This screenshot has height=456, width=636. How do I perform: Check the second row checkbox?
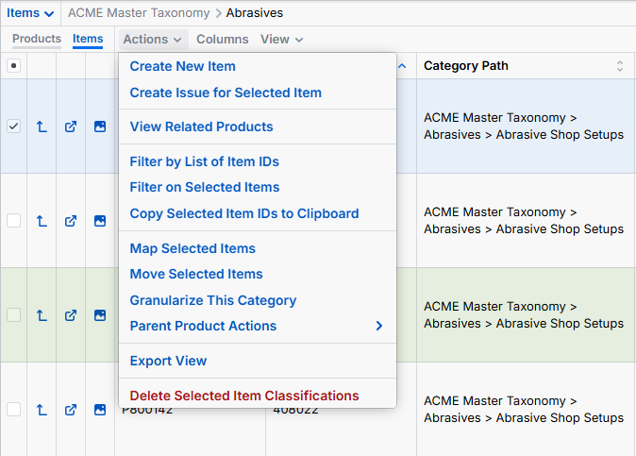pyautogui.click(x=14, y=221)
